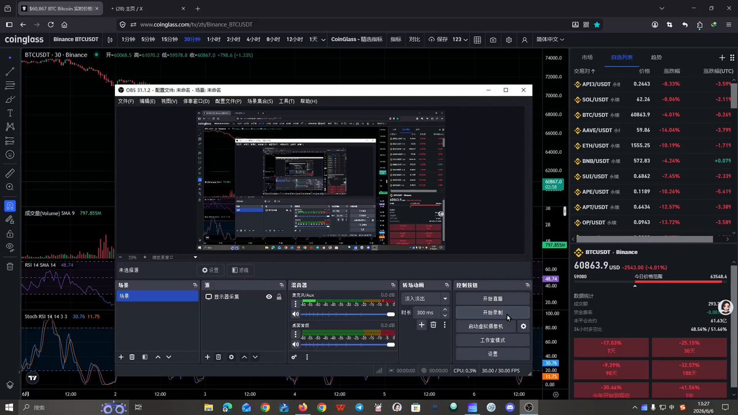Click the bookmark star in browser address bar
This screenshot has height=415, width=738.
coord(597,25)
